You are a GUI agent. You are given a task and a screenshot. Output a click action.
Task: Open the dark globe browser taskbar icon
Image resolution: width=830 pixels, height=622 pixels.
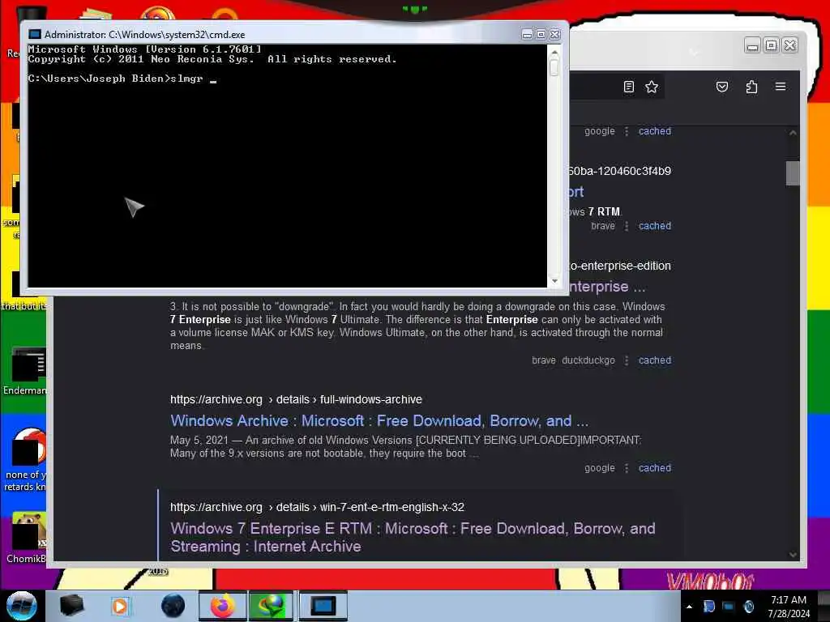tap(173, 606)
